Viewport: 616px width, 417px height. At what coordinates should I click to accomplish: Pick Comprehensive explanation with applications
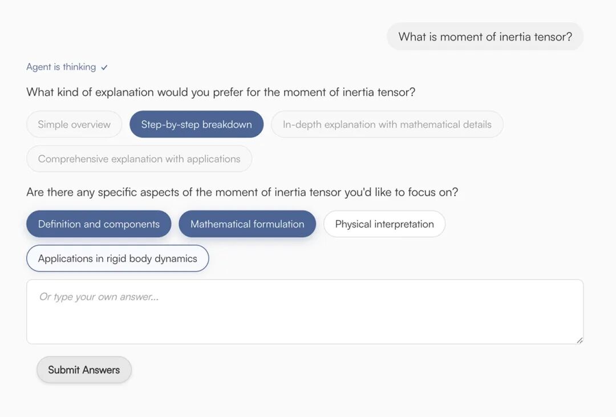point(139,159)
